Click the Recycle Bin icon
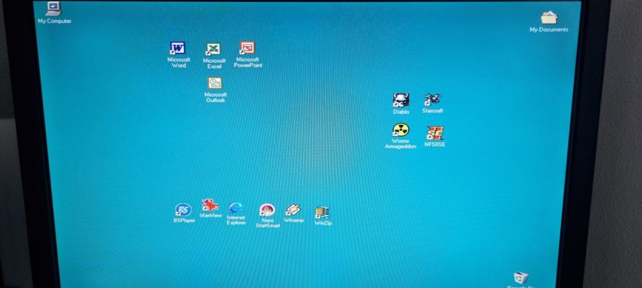The image size is (642, 288). [520, 278]
